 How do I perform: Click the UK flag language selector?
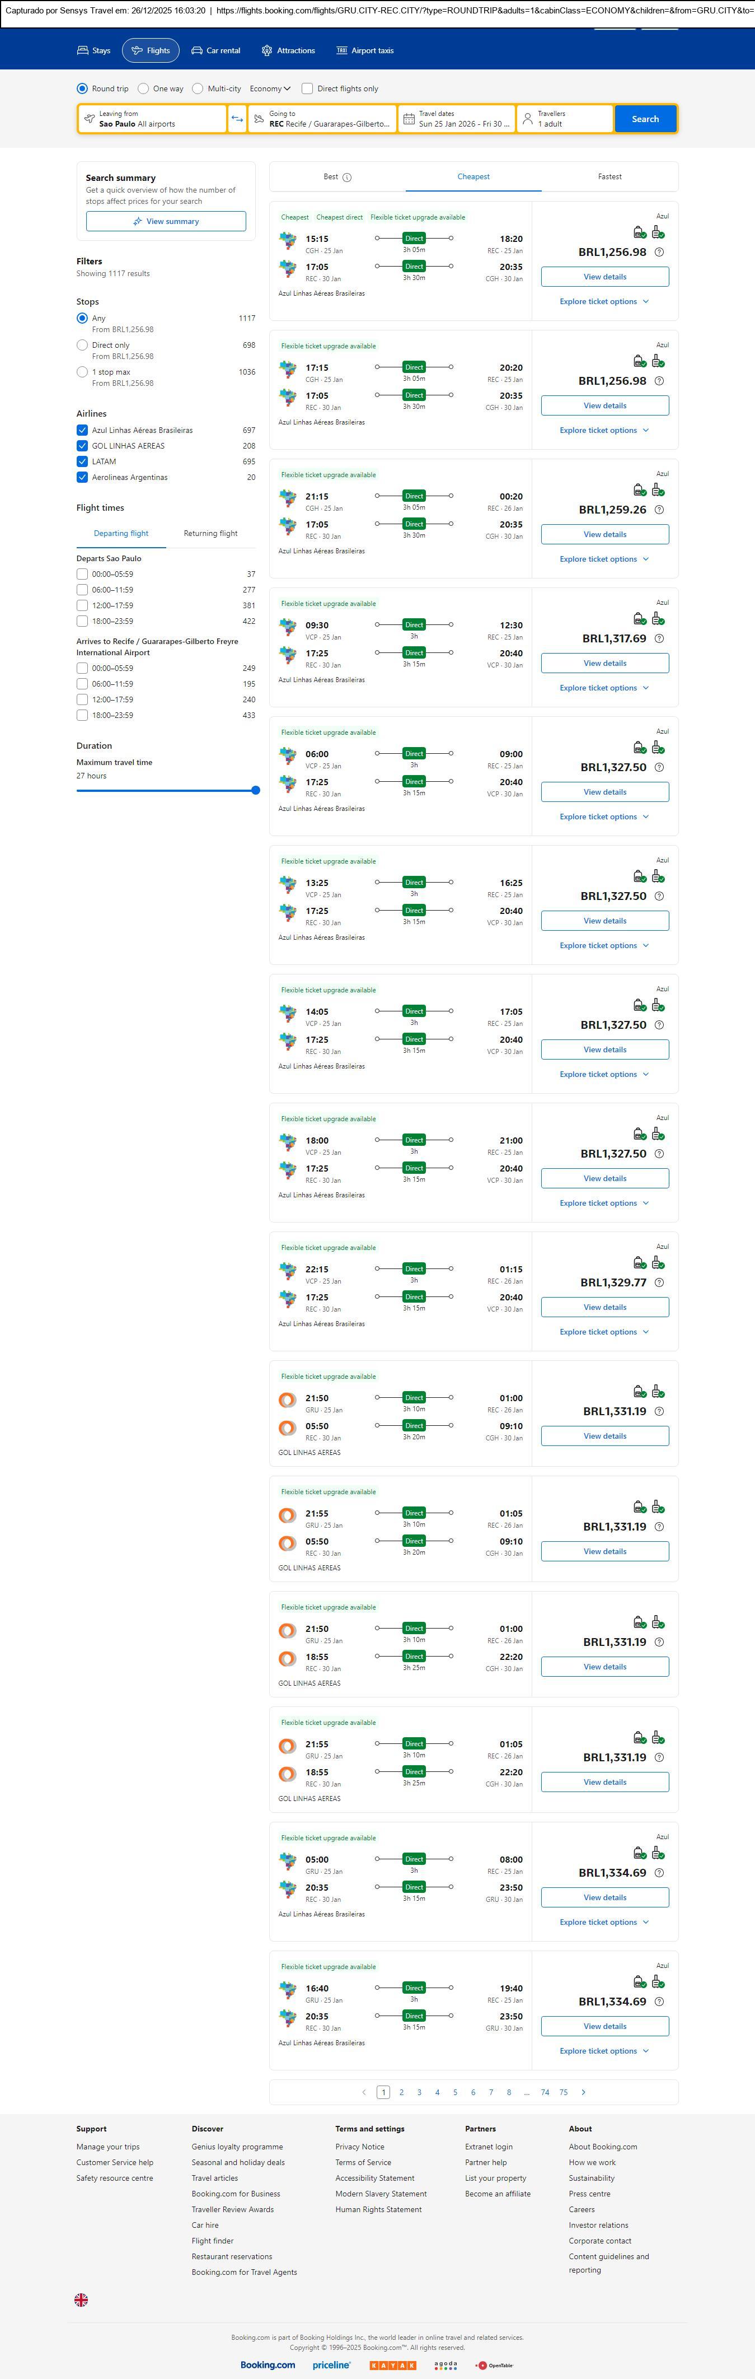[x=81, y=2299]
